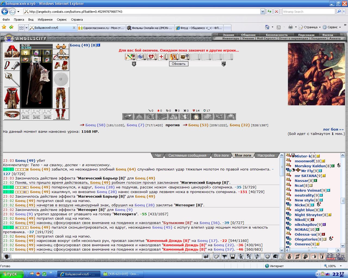Click the info icon next to Боец (49) [8]
This screenshot has width=348, height=278.
pos(99,45)
